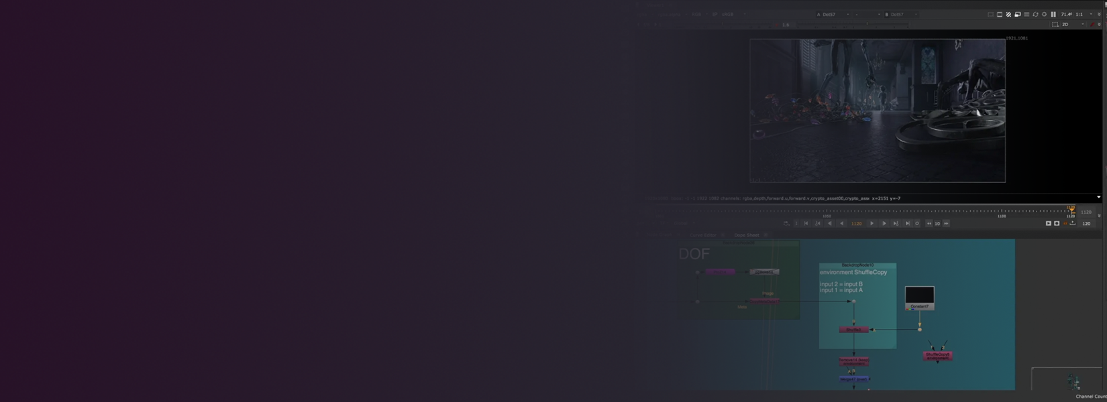Click the crosshair target icon in viewer toolbar
The image size is (1107, 402).
point(1044,14)
